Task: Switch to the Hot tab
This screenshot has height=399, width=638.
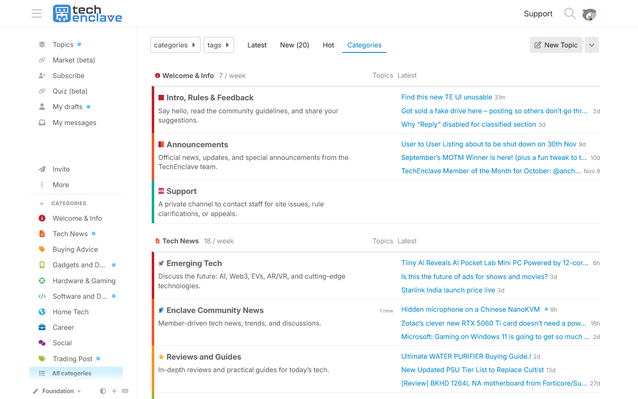Action: 328,45
